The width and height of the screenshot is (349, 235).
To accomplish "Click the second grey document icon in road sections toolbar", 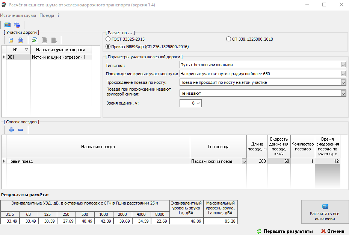I will pyautogui.click(x=54, y=40).
